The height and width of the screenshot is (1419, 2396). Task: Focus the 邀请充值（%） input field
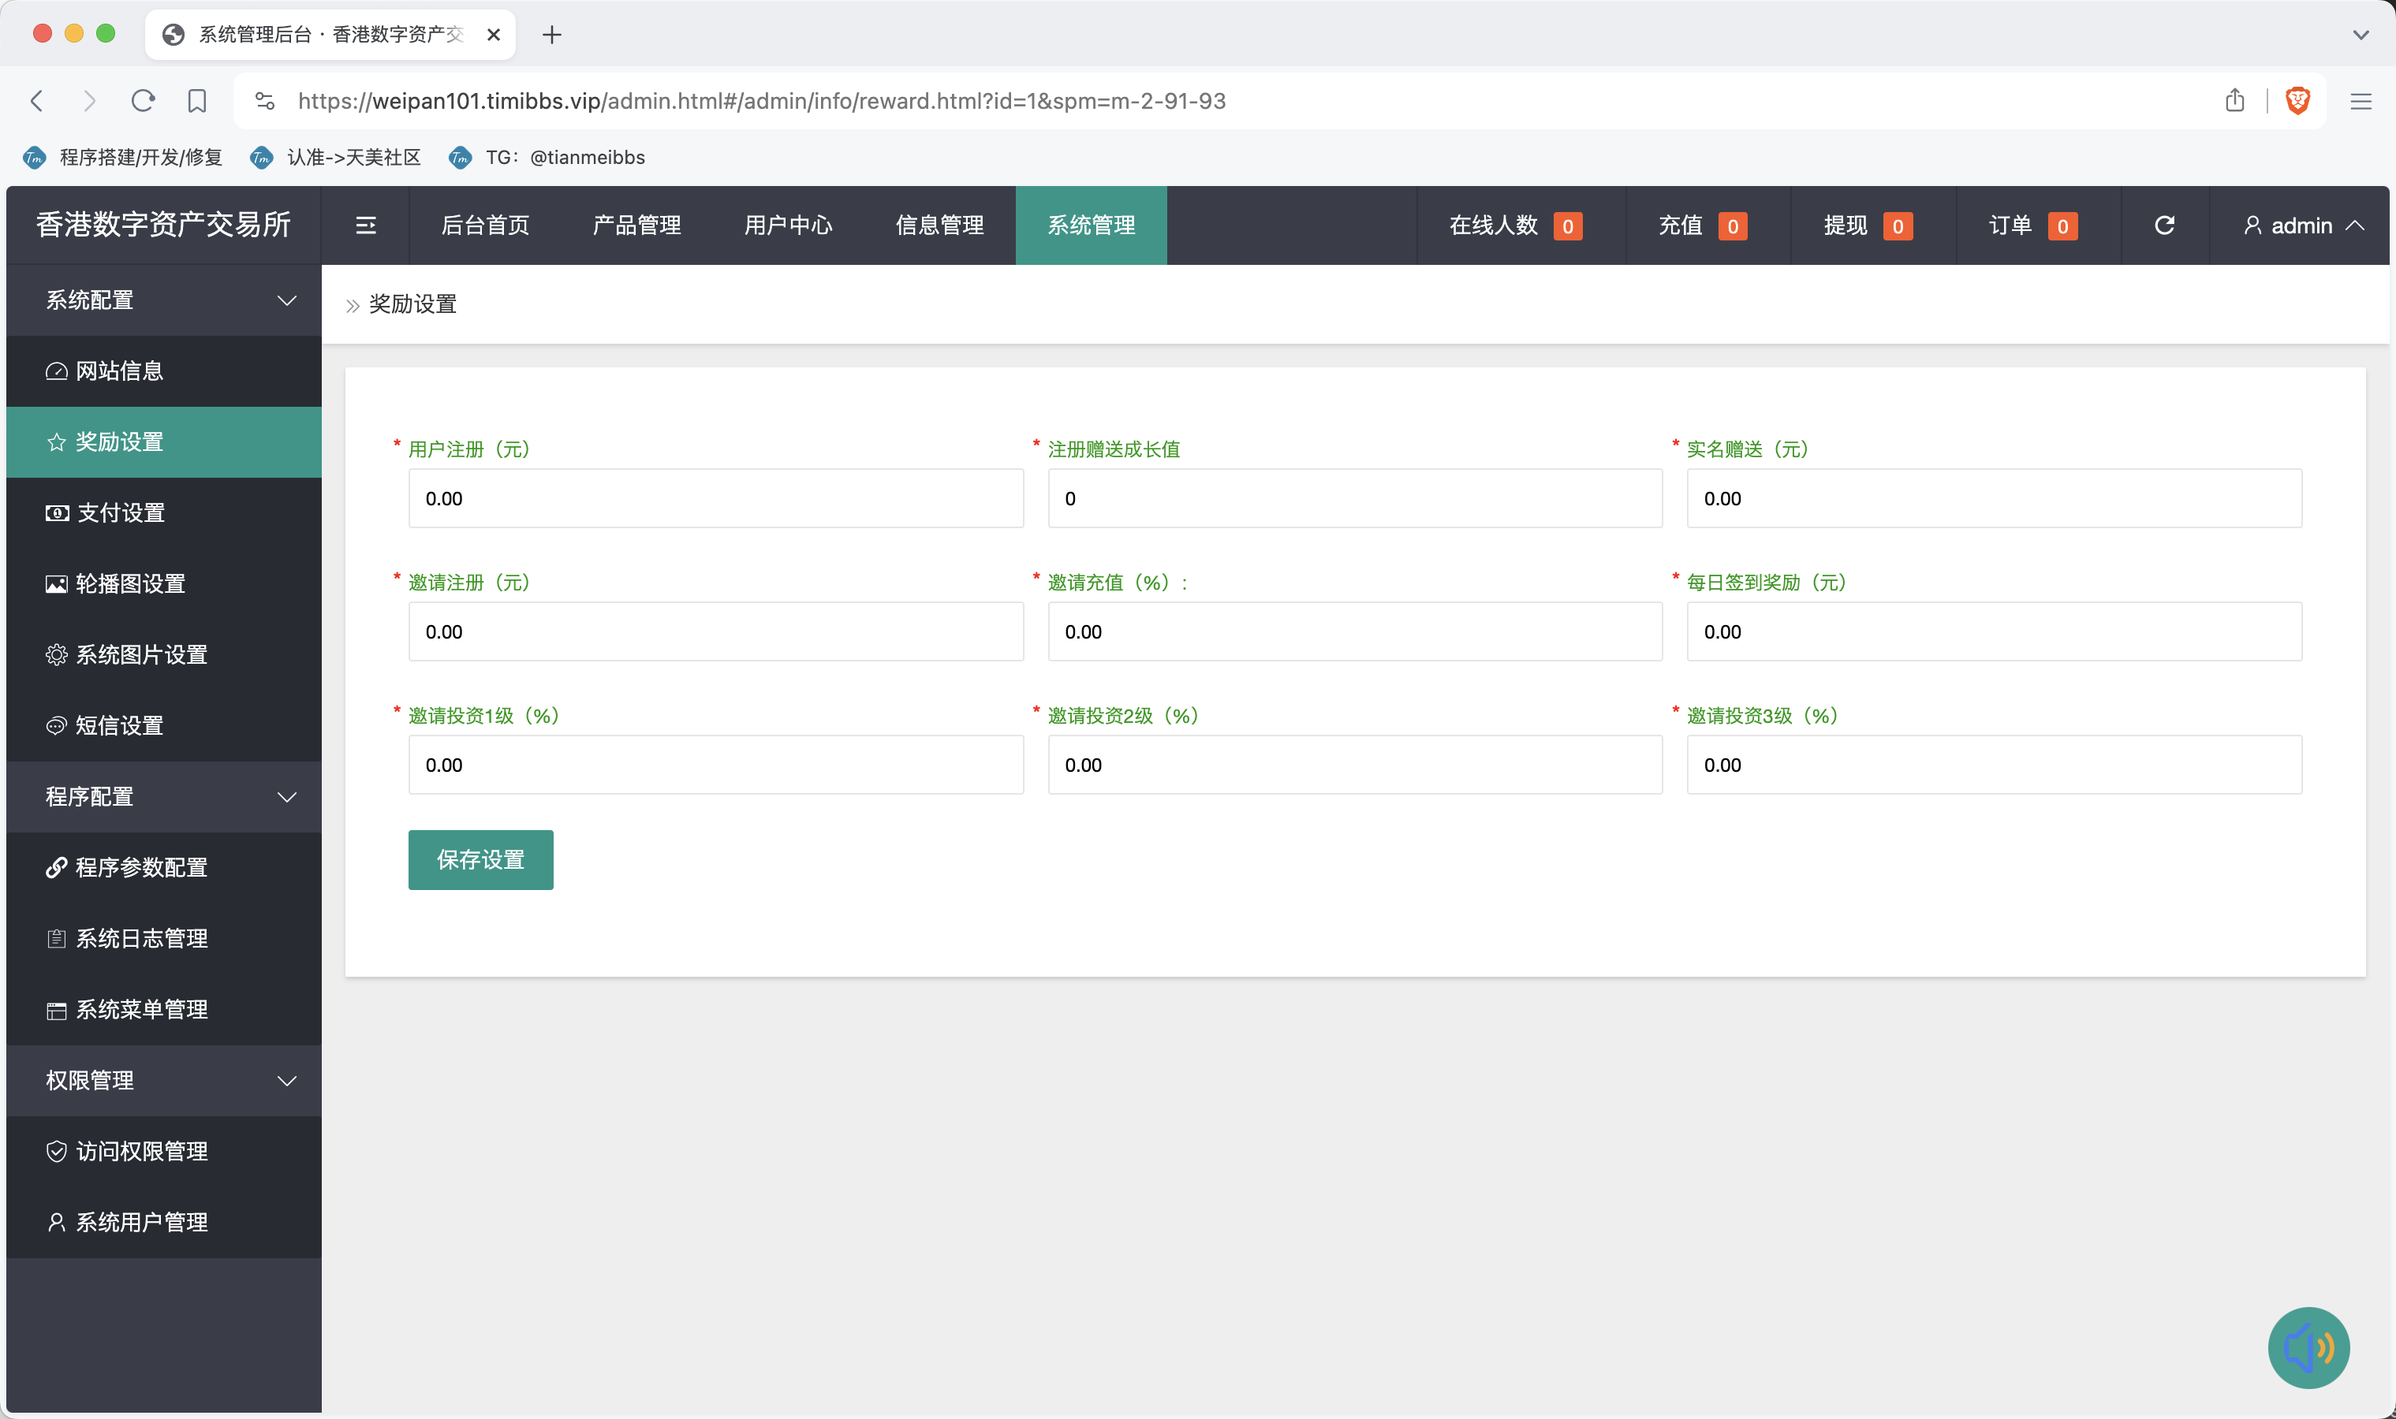(x=1354, y=631)
